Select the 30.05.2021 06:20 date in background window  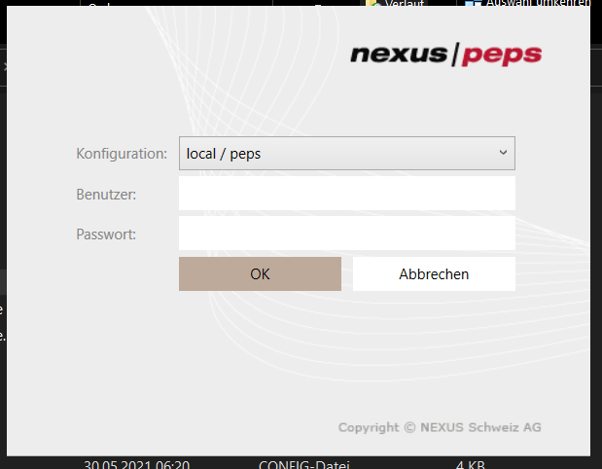(x=137, y=464)
